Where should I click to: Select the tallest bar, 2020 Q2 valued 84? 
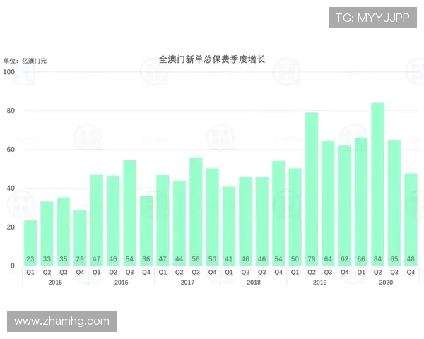[378, 184]
